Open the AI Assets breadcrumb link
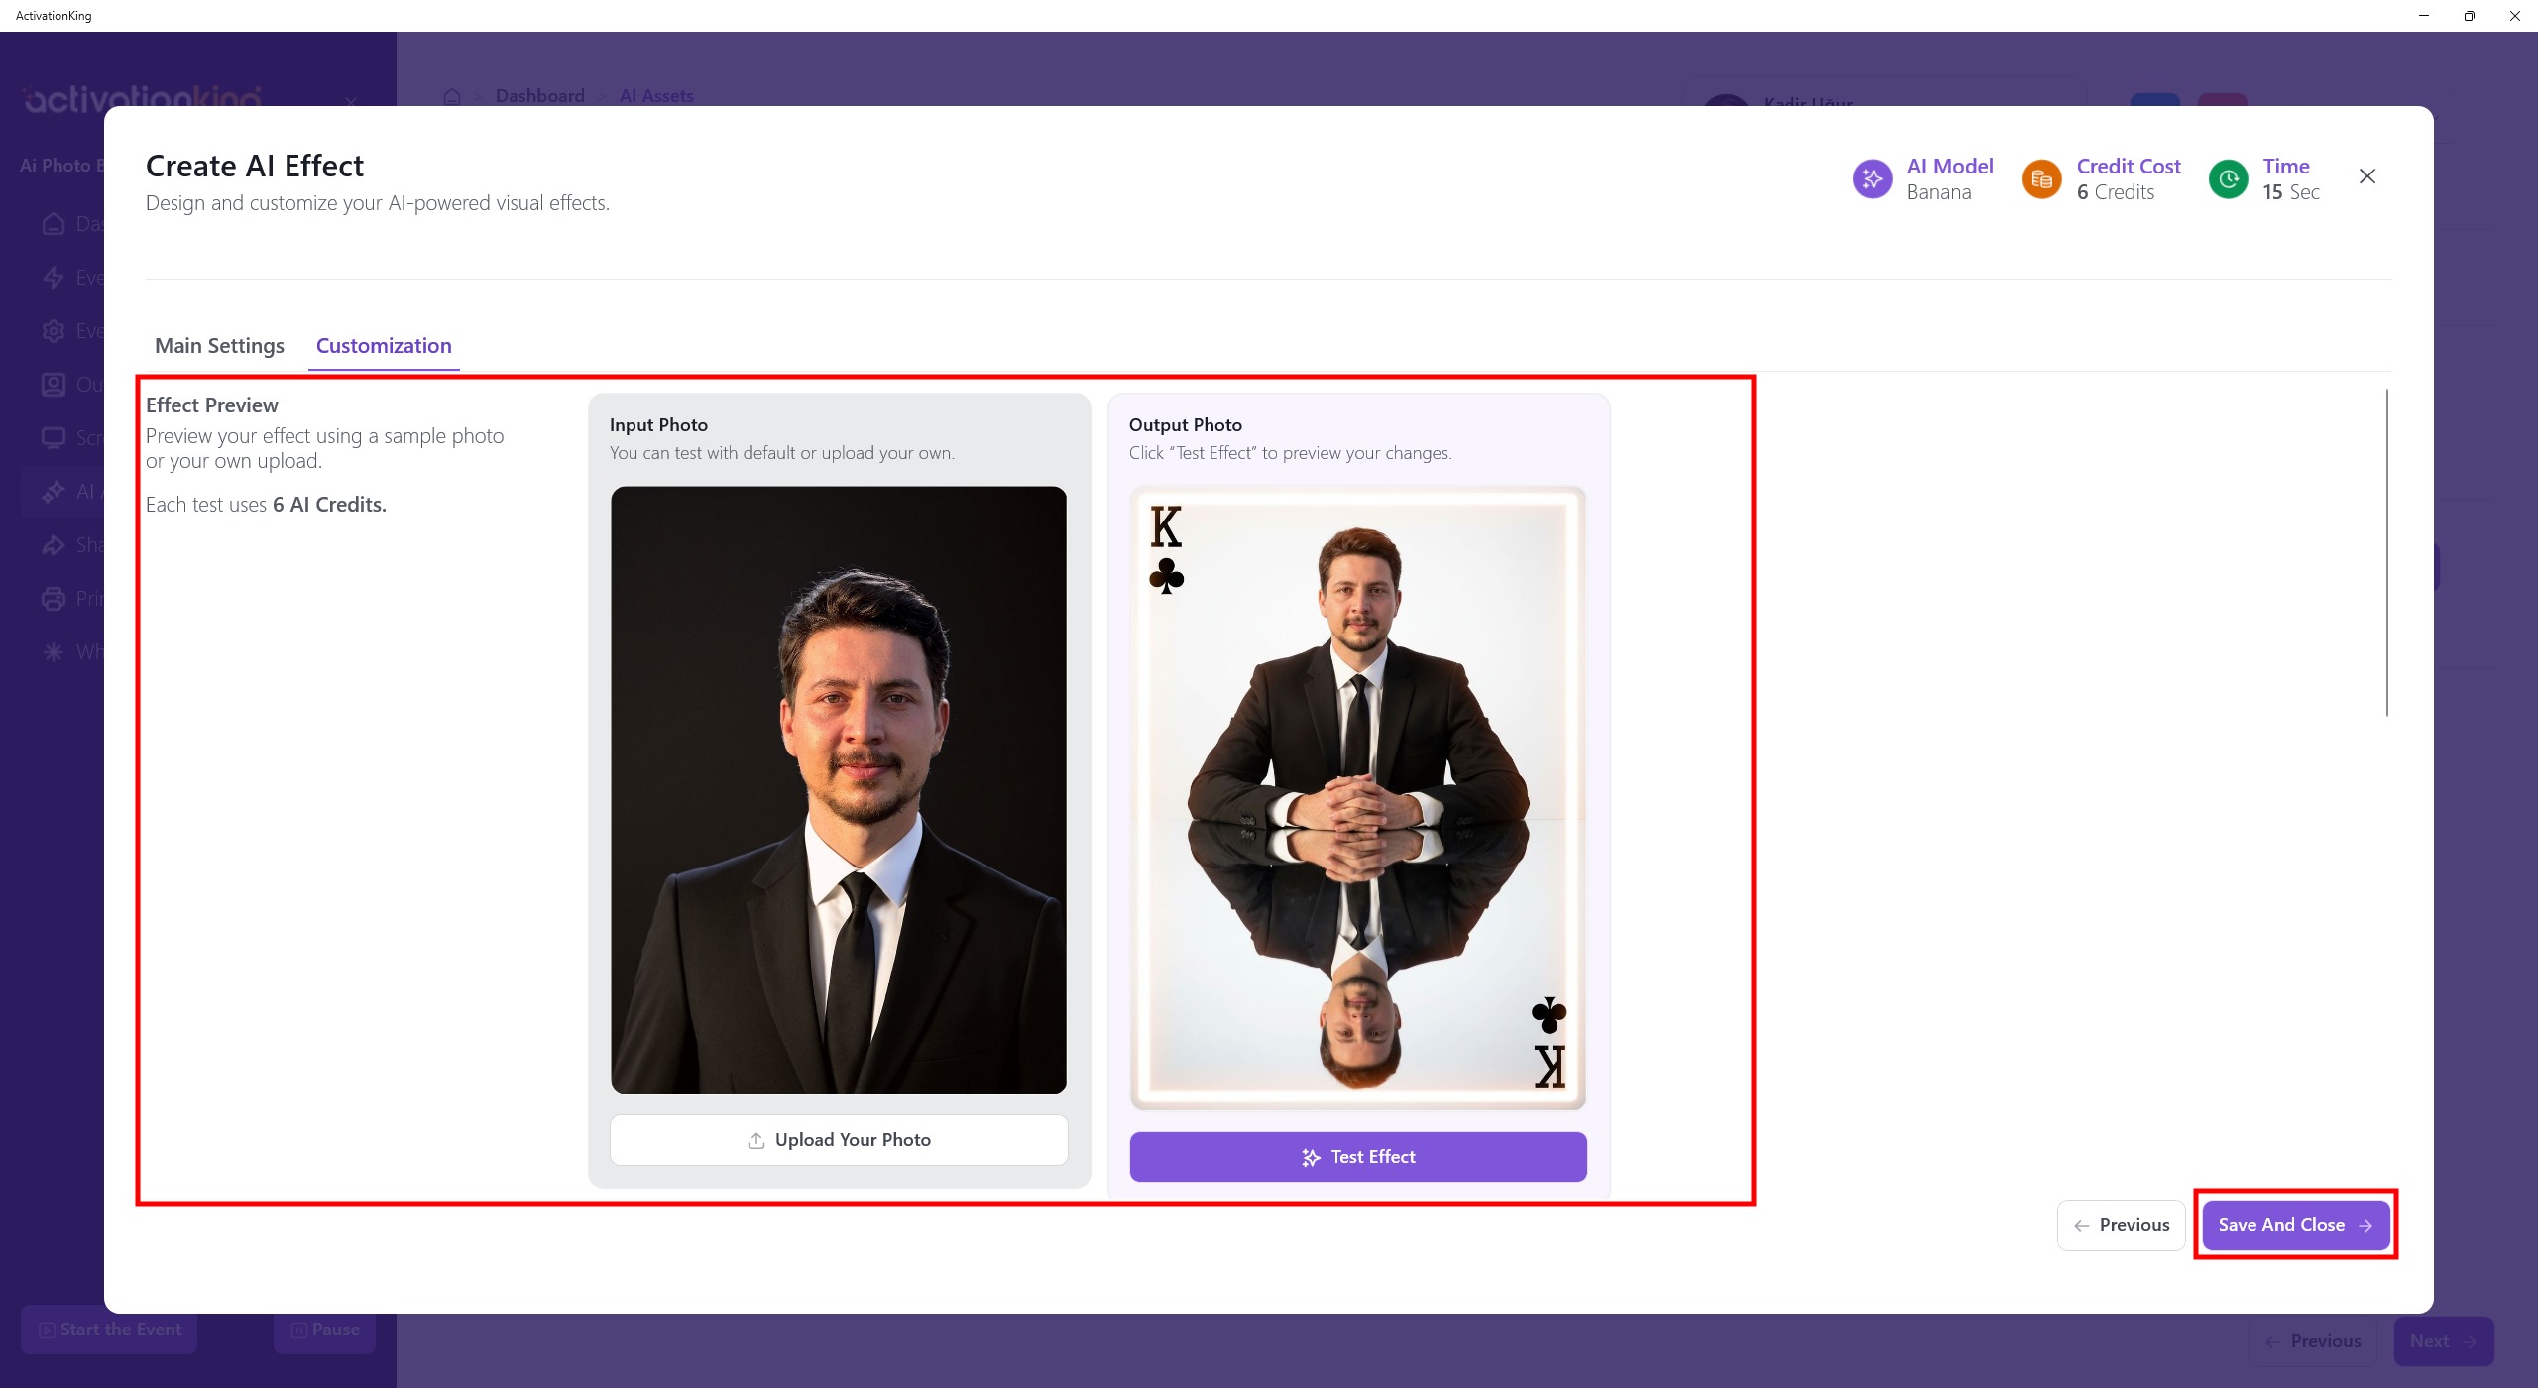2538x1388 pixels. tap(656, 96)
